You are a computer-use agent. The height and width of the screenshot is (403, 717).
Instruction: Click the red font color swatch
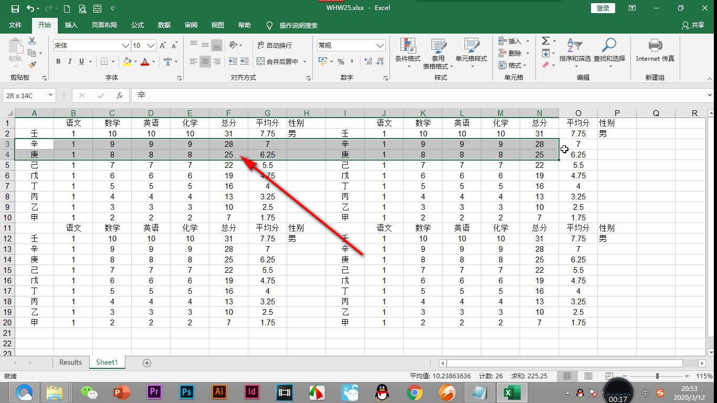145,62
